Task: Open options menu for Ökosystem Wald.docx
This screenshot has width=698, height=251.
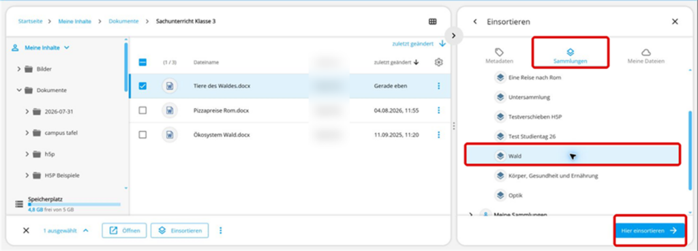Action: pyautogui.click(x=438, y=134)
